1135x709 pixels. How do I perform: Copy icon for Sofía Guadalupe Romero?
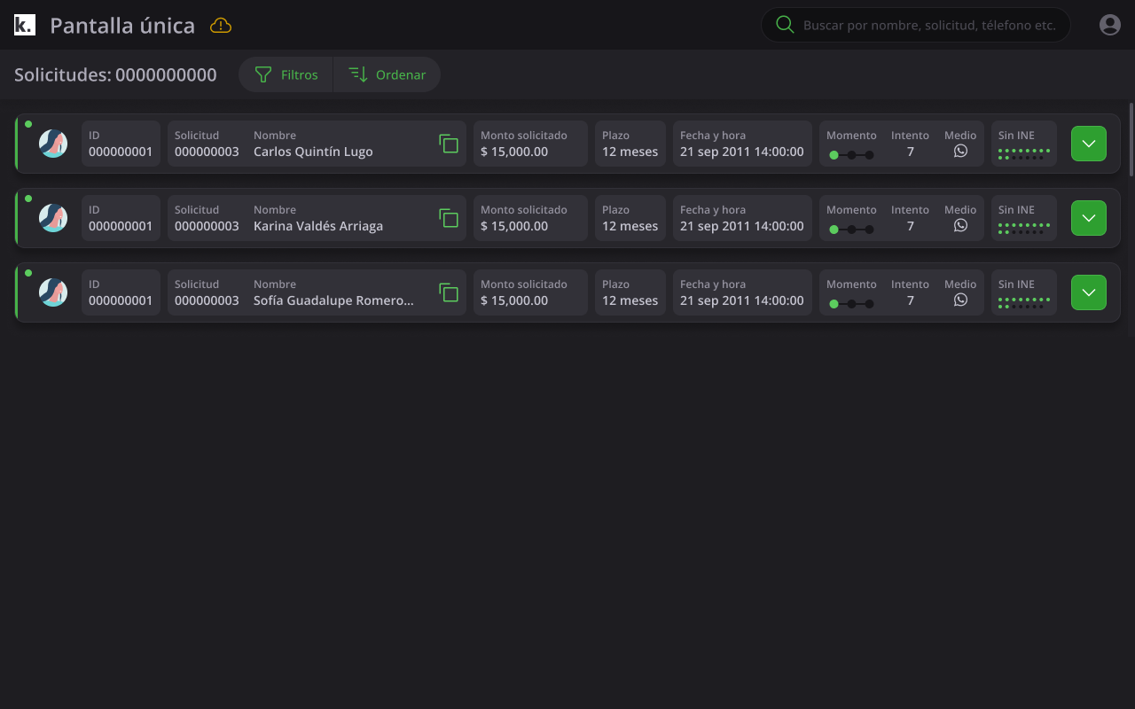click(449, 292)
